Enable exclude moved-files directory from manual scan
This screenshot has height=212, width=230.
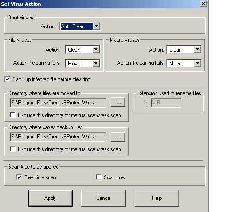[13, 115]
